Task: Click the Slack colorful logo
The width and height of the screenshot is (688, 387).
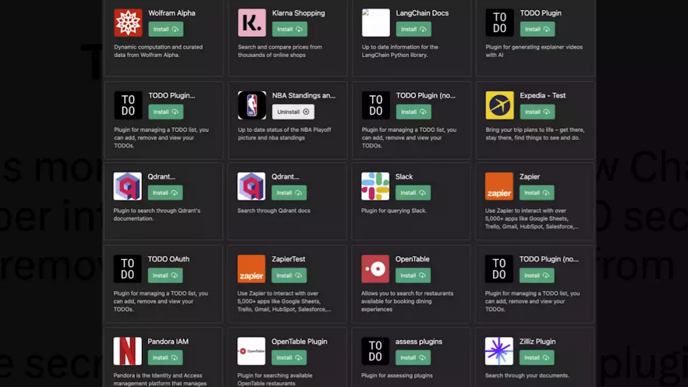Action: tap(375, 187)
